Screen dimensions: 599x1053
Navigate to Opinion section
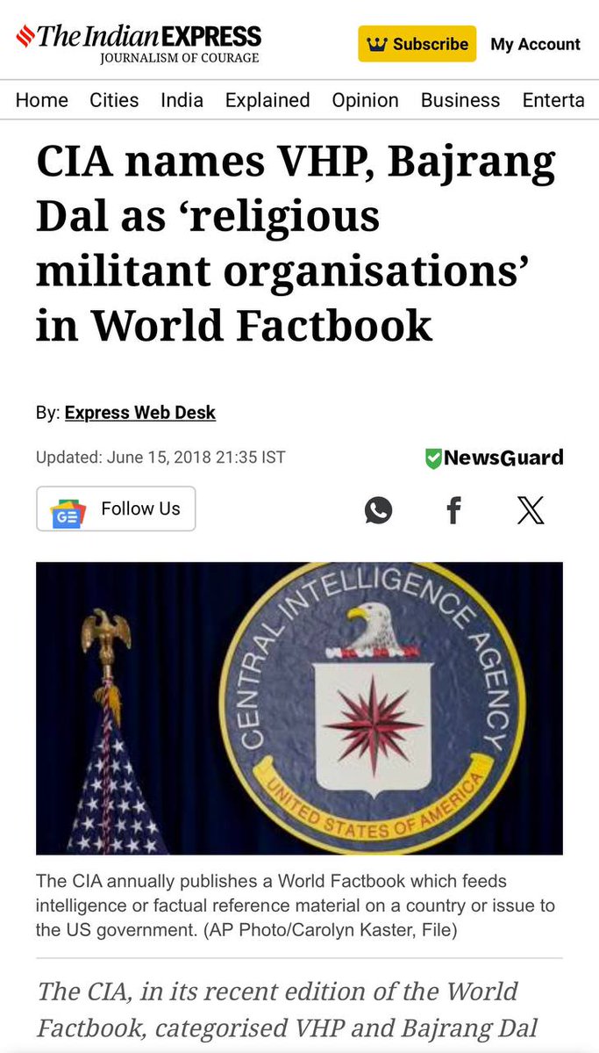click(365, 100)
